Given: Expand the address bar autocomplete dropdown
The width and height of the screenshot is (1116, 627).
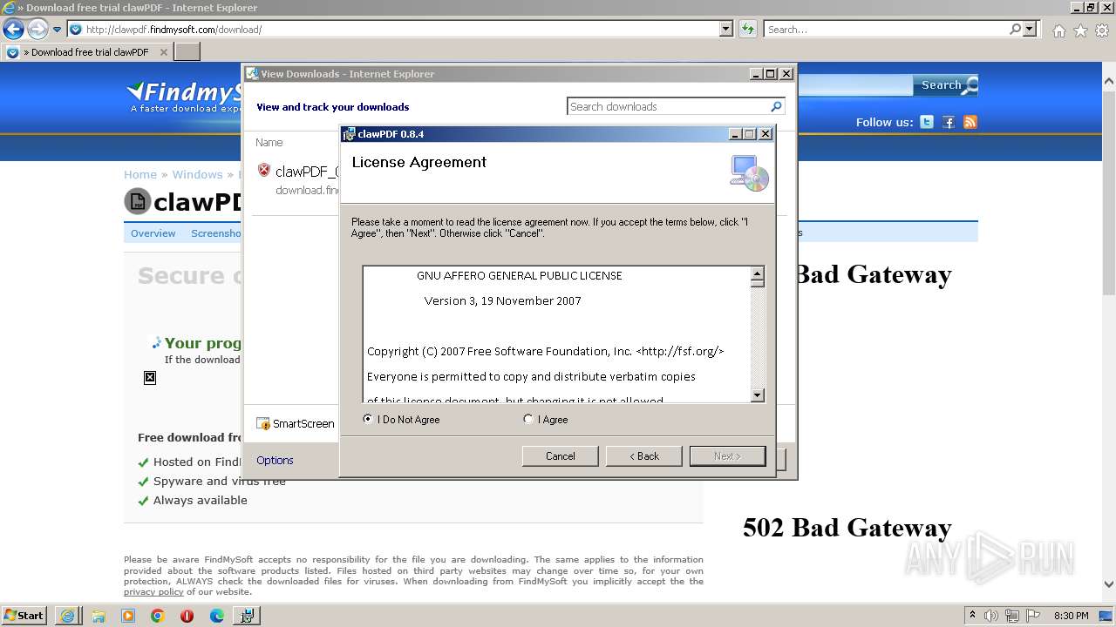Looking at the screenshot, I should (x=726, y=29).
